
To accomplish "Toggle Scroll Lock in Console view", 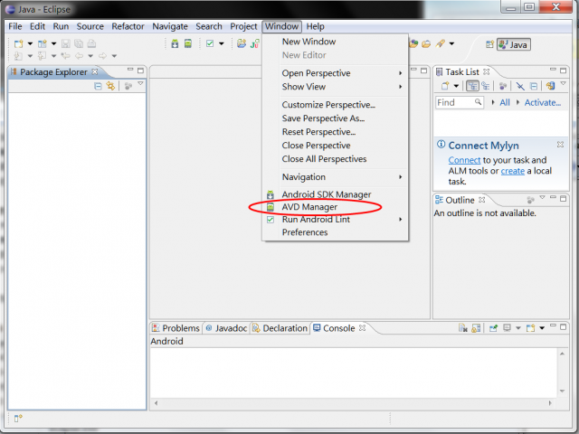I will click(477, 327).
